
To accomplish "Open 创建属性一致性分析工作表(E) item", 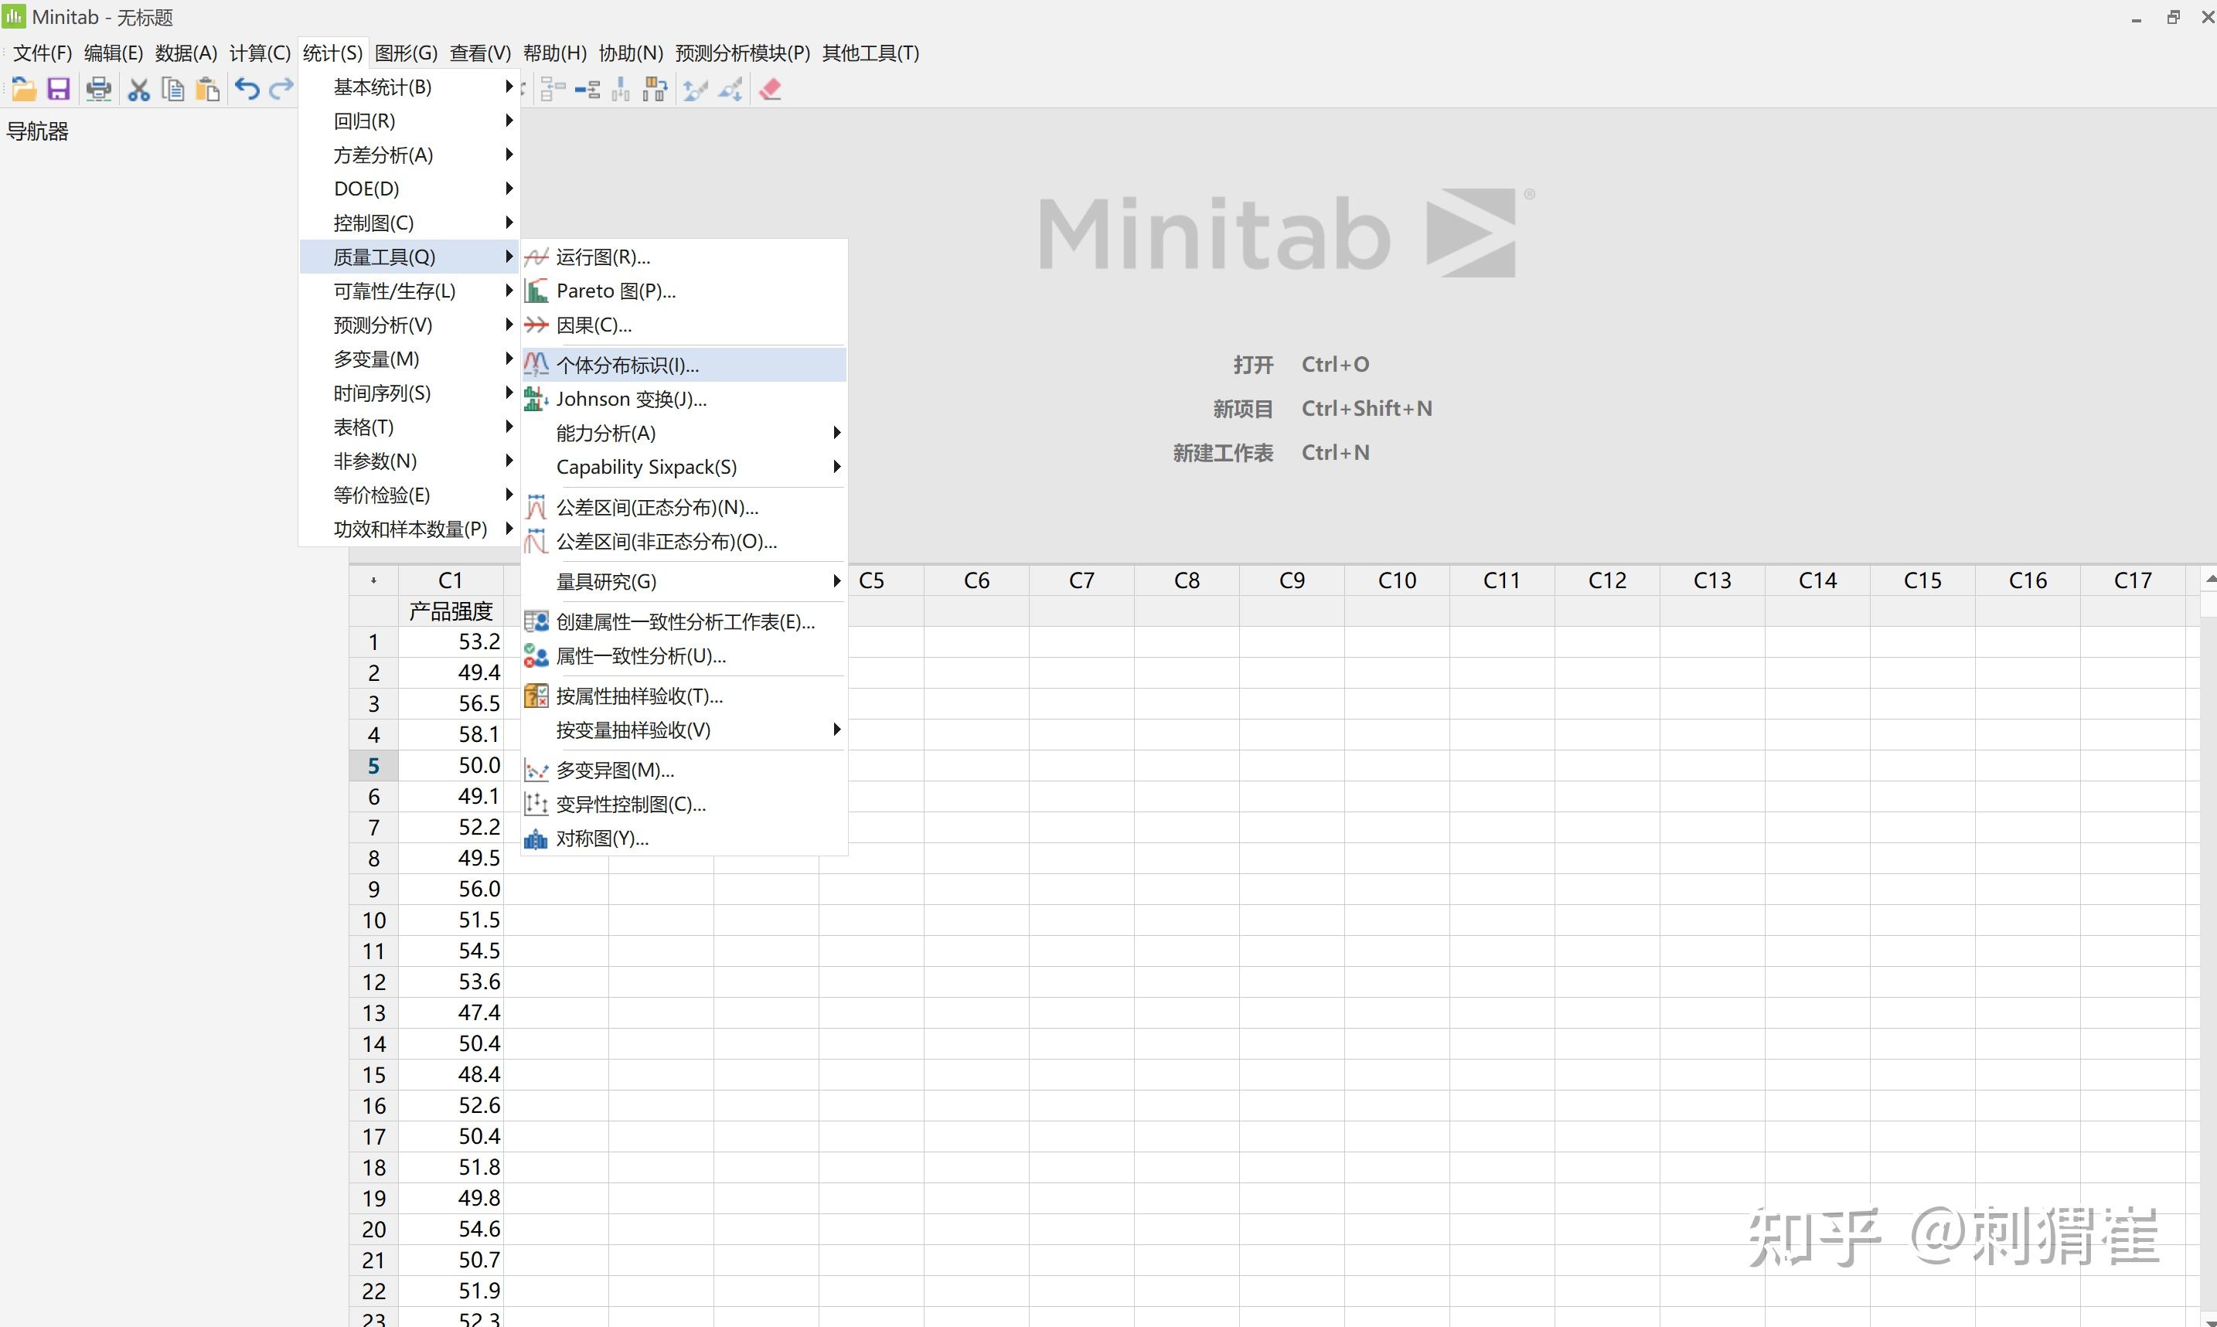I will (684, 622).
